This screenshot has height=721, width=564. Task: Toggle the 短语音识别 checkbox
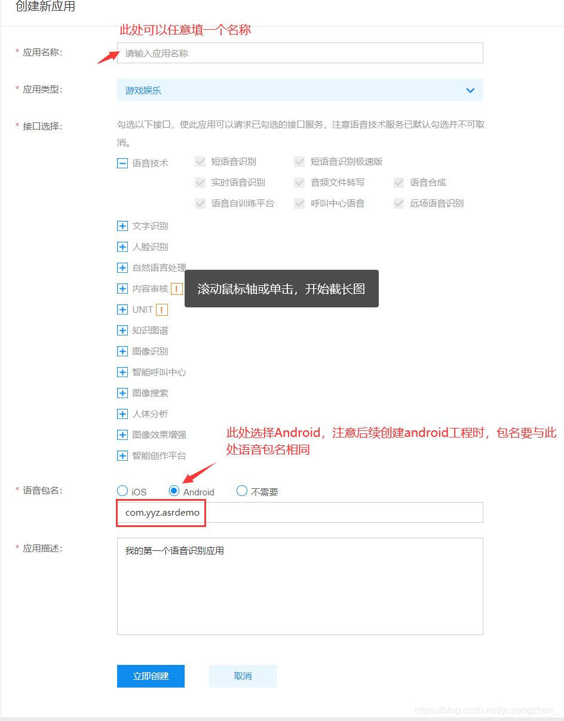point(200,161)
